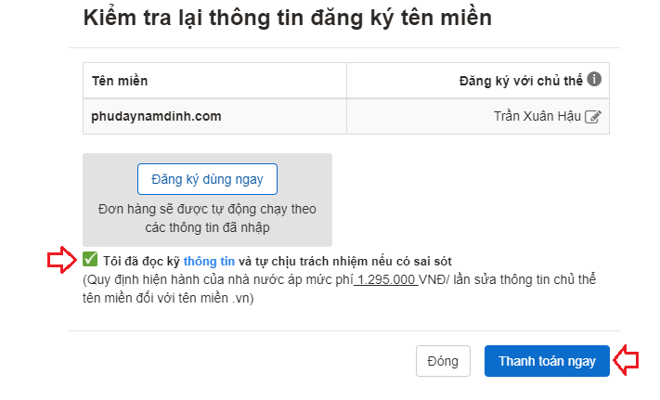Select the phudaynamdinh.com domain cell
This screenshot has height=400, width=660.
(214, 117)
